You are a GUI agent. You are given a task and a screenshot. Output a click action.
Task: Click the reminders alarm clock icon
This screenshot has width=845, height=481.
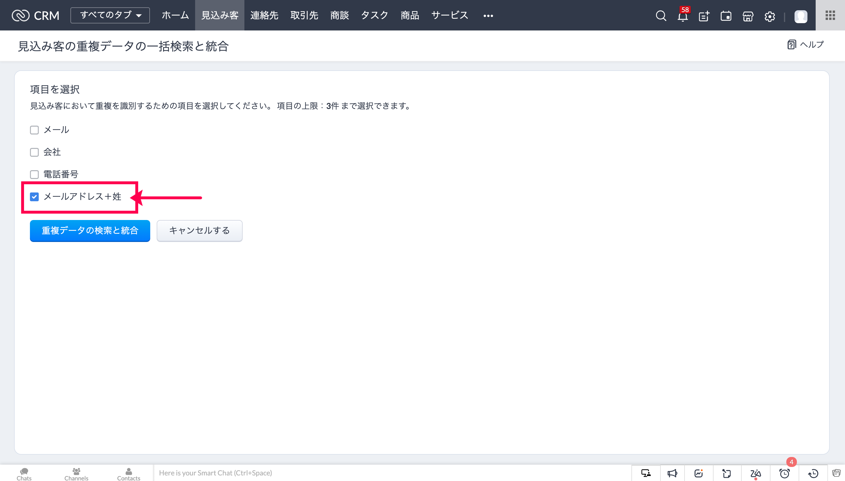785,473
